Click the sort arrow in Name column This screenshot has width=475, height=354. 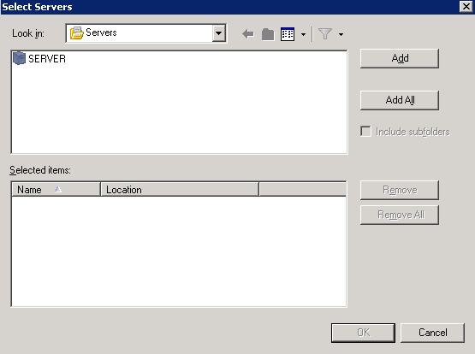(58, 190)
